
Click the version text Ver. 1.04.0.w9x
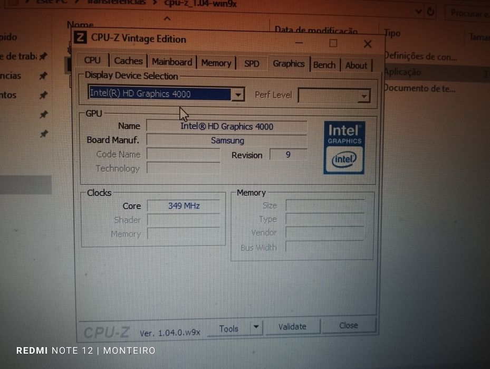170,333
